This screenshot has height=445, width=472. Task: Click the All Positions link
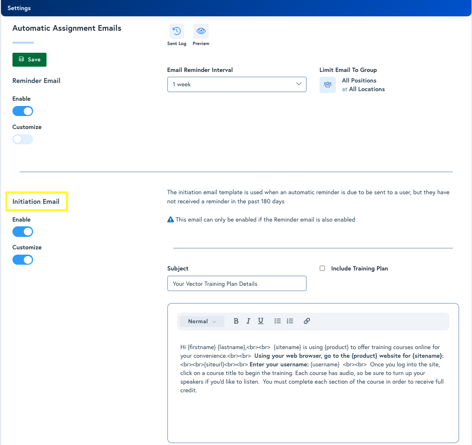pos(358,80)
